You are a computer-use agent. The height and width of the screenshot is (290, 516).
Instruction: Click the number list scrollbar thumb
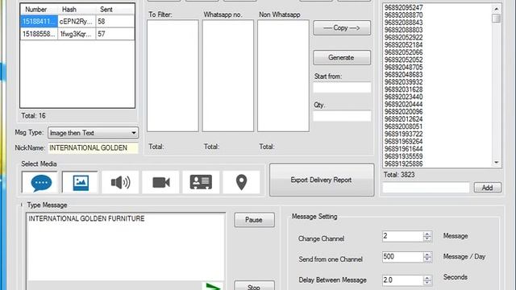pyautogui.click(x=497, y=19)
